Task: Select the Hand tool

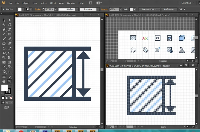Action: [4, 81]
